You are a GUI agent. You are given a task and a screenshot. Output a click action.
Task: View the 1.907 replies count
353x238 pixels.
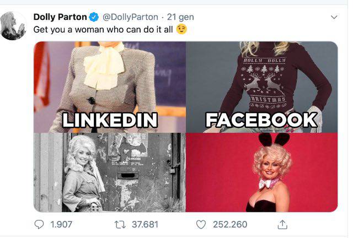click(x=61, y=224)
